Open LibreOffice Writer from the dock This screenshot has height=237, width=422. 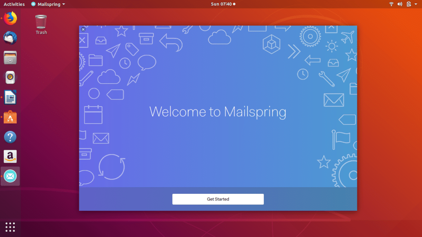pos(10,98)
